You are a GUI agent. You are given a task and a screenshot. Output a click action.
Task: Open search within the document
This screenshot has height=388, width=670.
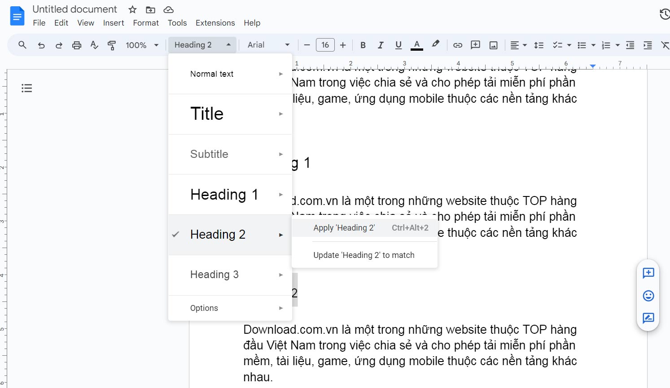(x=22, y=45)
